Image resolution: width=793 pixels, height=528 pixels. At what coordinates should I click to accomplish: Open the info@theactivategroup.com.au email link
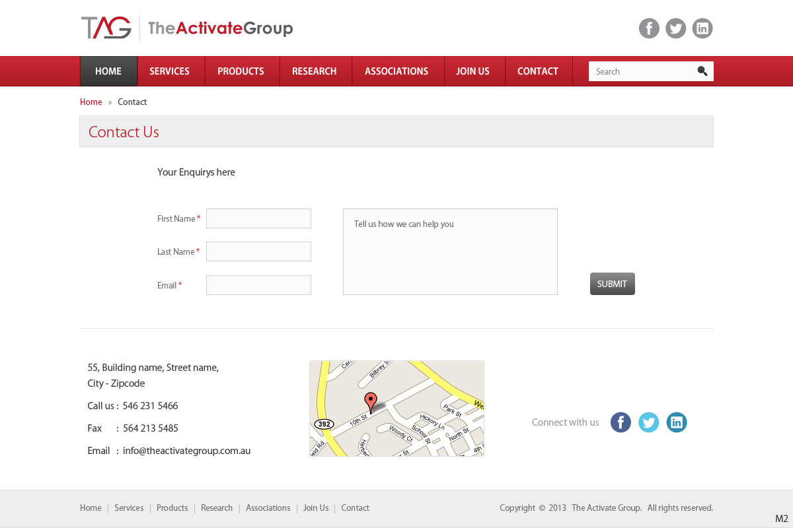pyautogui.click(x=186, y=451)
